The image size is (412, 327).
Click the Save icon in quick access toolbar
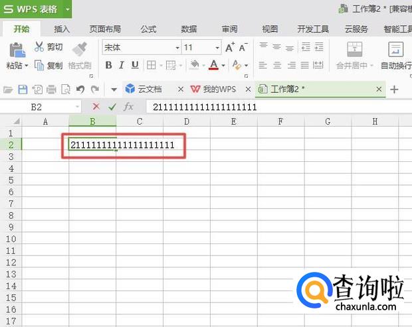pos(23,90)
